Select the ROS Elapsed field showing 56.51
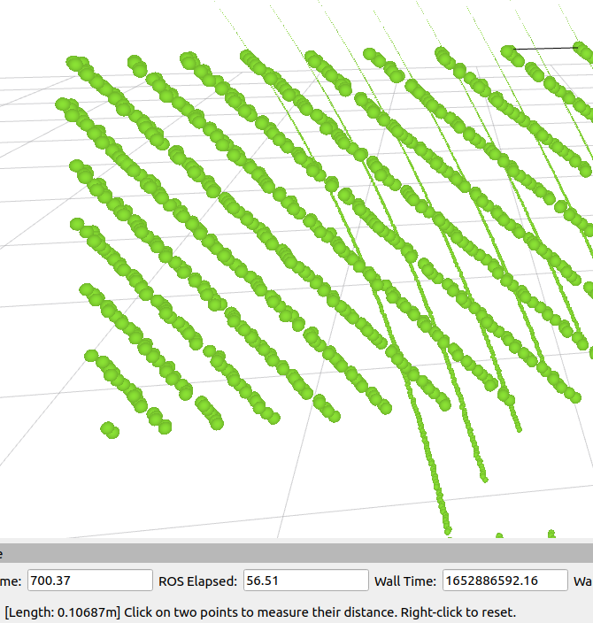The height and width of the screenshot is (623, 593). [x=305, y=581]
